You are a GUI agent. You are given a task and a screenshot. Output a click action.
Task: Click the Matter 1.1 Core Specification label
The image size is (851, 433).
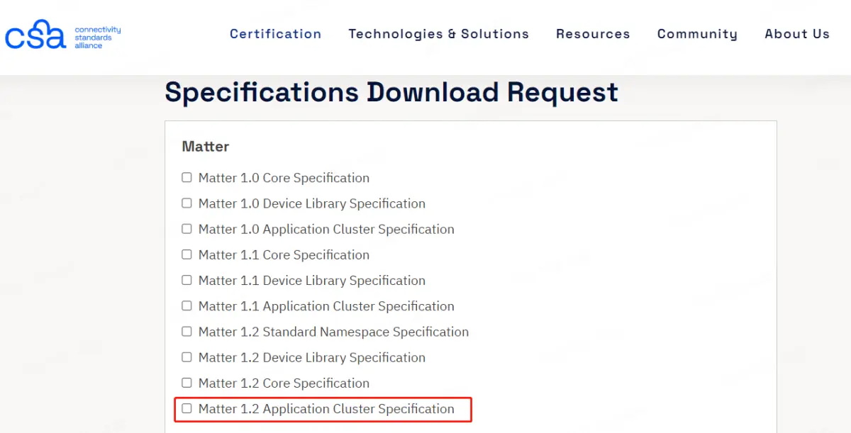point(284,255)
